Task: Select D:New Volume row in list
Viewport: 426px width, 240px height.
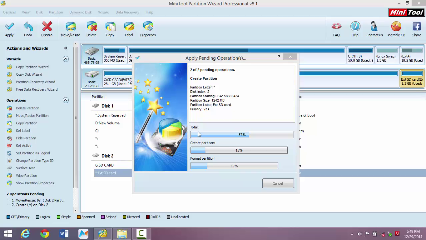Action: 107,123
